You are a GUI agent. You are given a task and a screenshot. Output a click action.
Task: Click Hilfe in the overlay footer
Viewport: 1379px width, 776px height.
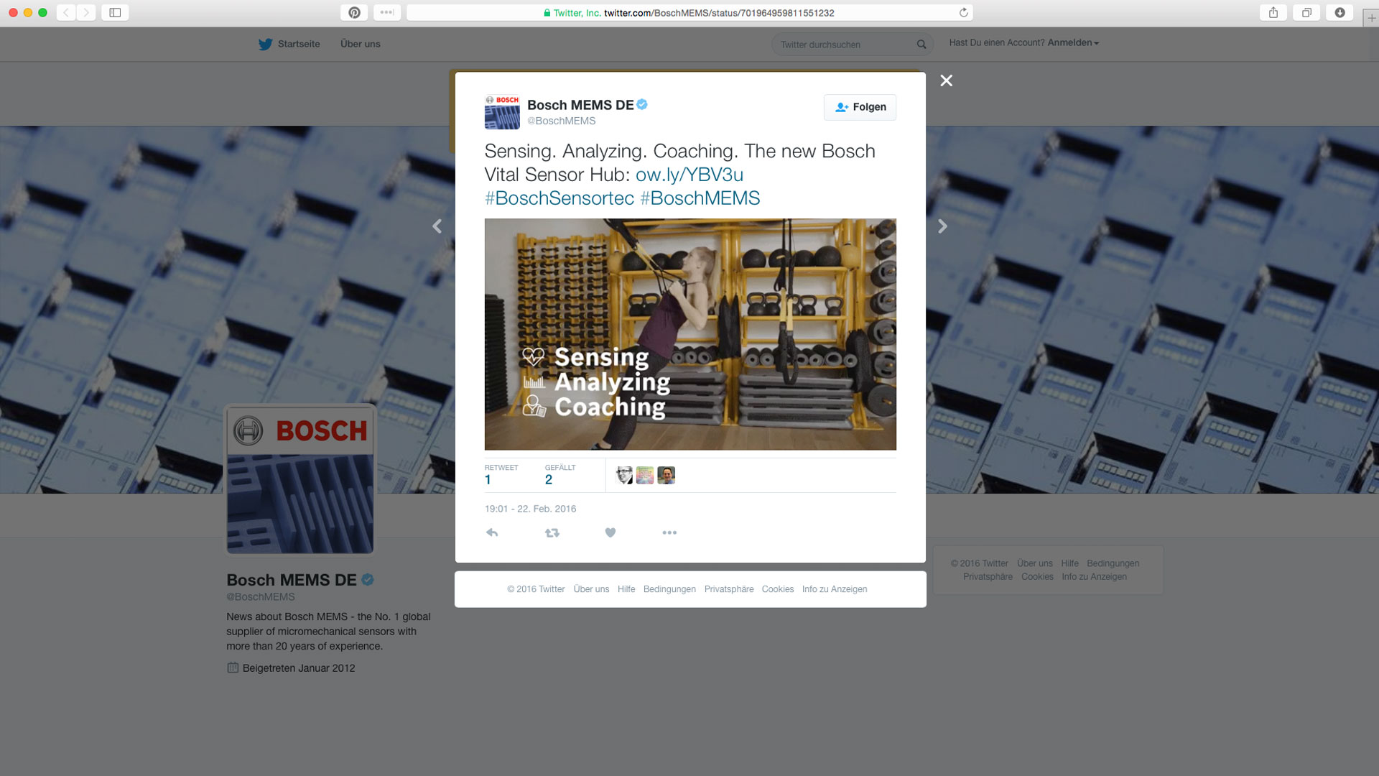click(626, 589)
